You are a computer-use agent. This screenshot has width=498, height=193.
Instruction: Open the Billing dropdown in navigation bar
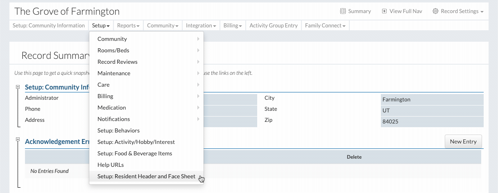[x=233, y=25]
